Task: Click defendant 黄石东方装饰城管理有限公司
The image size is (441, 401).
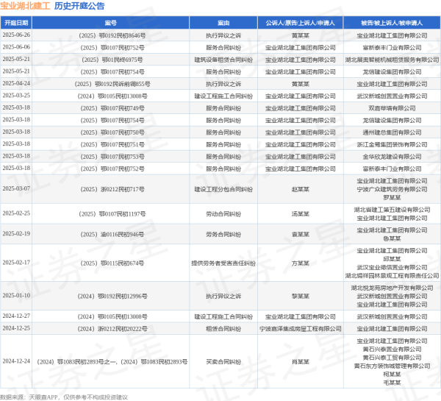Action: (392, 366)
